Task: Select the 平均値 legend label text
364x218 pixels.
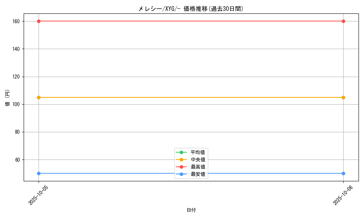Action: click(198, 152)
